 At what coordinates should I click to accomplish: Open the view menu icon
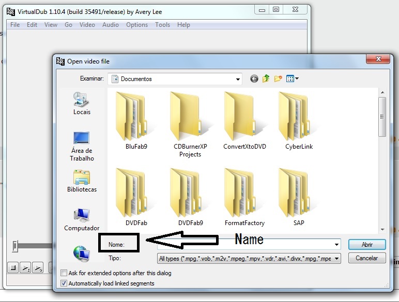(x=292, y=78)
